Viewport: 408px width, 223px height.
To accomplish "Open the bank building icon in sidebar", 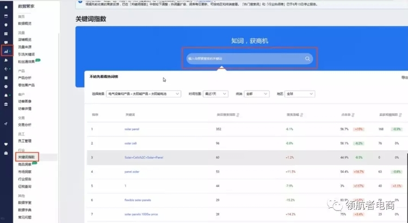I will click(x=6, y=104).
